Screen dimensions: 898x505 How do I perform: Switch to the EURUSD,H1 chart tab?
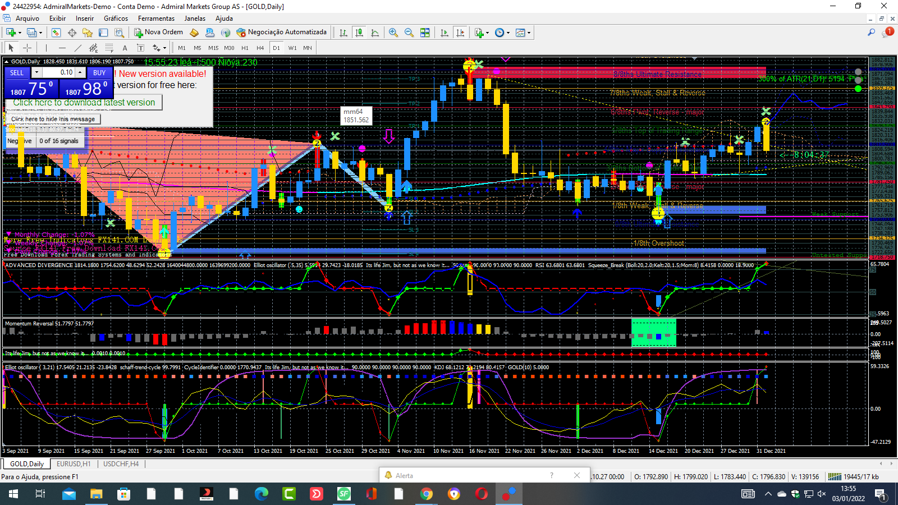tap(74, 464)
